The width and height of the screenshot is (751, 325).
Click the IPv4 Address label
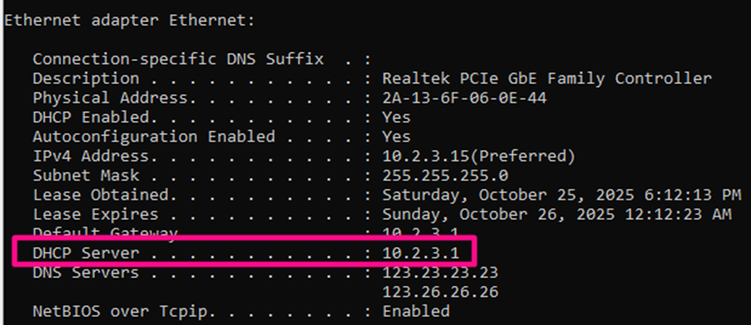pyautogui.click(x=91, y=156)
